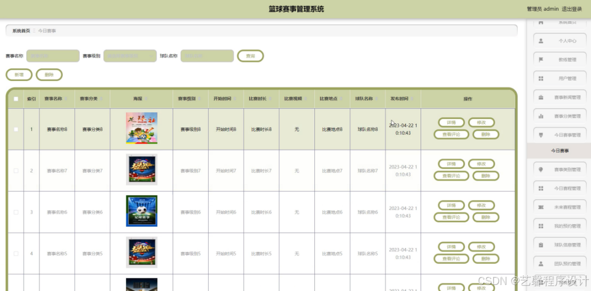This screenshot has width=591, height=291.
Task: Open the 赛事级别 filter dropdown
Action: click(130, 56)
